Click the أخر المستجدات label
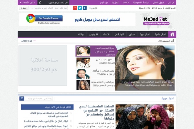This screenshot has width=194, height=129. pos(166,41)
